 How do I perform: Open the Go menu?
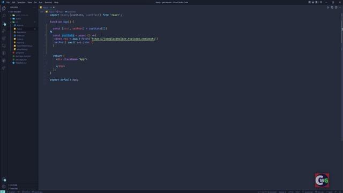click(x=35, y=2)
